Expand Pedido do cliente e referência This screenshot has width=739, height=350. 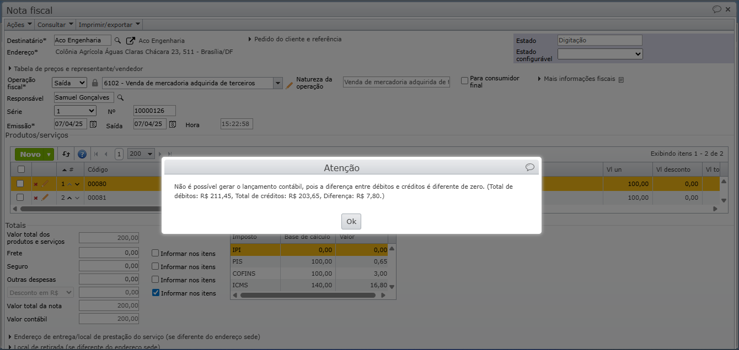295,39
